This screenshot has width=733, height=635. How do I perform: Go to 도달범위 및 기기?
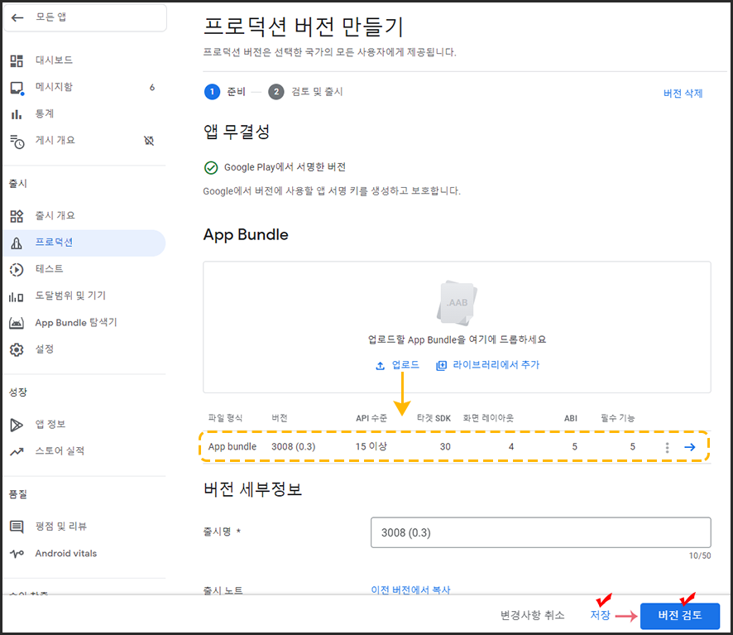(x=70, y=296)
